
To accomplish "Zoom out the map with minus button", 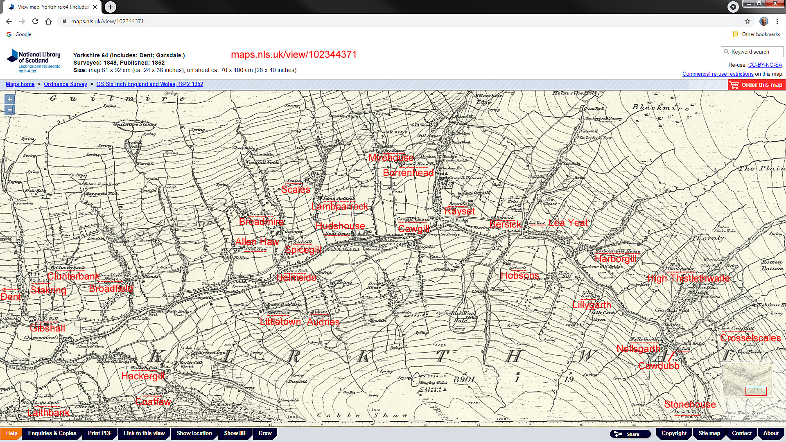I will coord(9,109).
